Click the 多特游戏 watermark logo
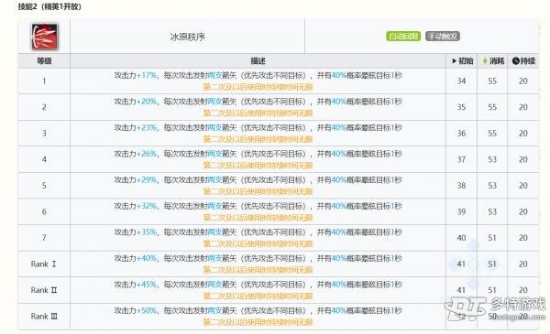550x334 pixels. [x=495, y=308]
